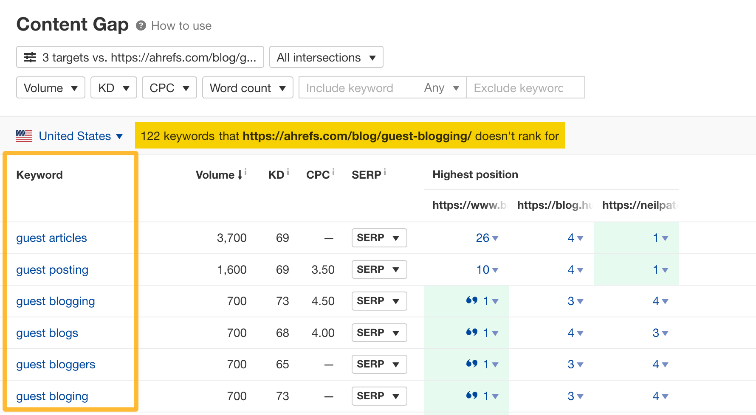Image resolution: width=756 pixels, height=415 pixels.
Task: Click the KD column header
Action: coord(276,175)
